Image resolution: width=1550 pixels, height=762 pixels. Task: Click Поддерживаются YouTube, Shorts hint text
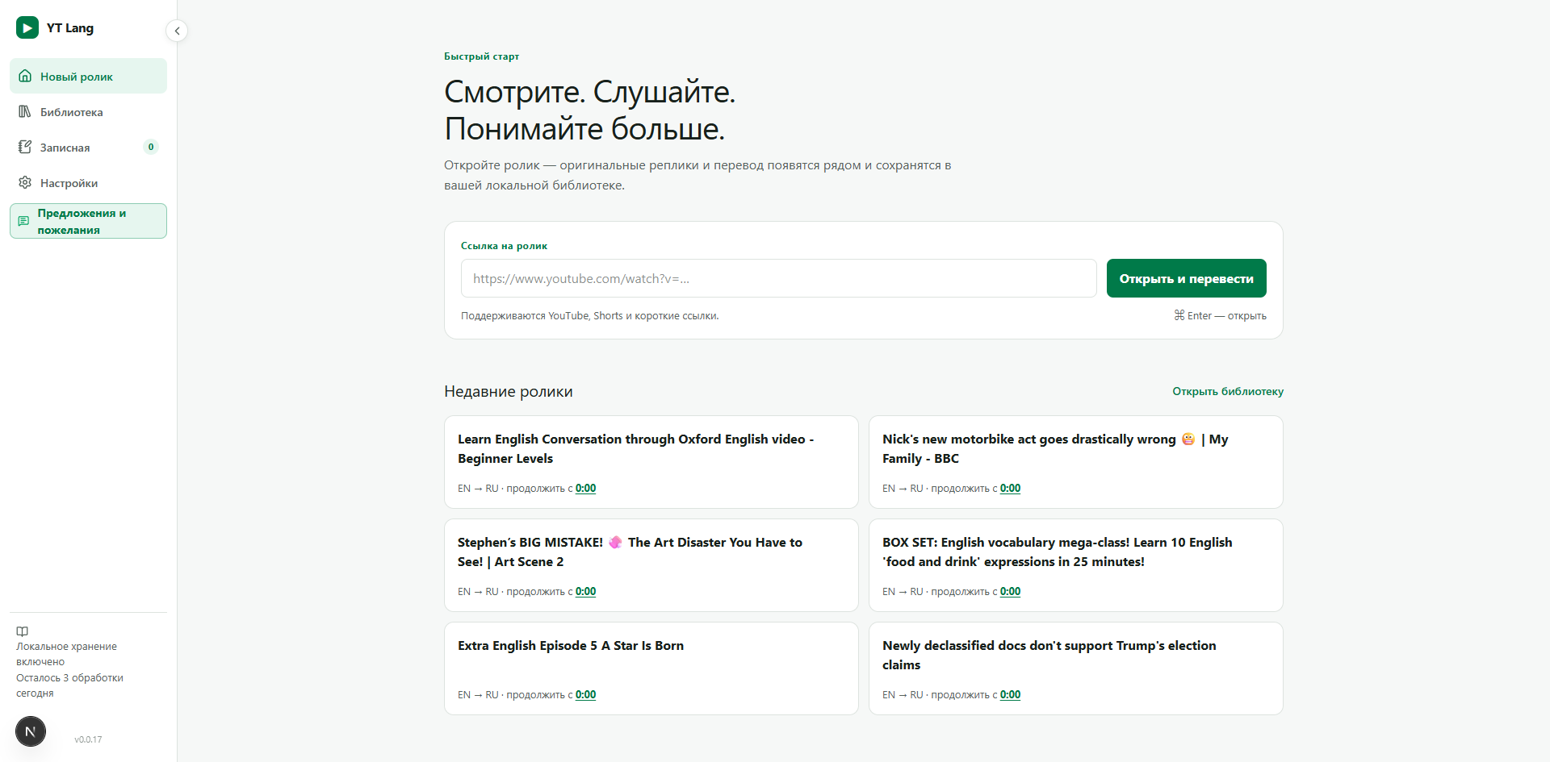click(589, 316)
